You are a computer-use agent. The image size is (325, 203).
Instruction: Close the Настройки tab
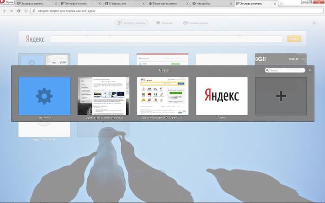[231, 4]
